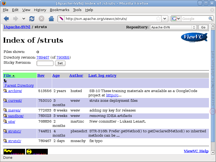Click the Apache feather site icon
Image resolution: width=216 pixels, height=162 pixels.
pos(61,19)
